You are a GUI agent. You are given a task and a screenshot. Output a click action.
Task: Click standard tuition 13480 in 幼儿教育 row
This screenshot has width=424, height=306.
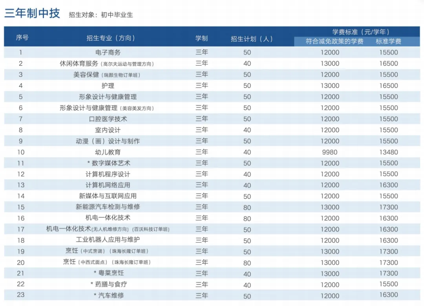[389, 152]
